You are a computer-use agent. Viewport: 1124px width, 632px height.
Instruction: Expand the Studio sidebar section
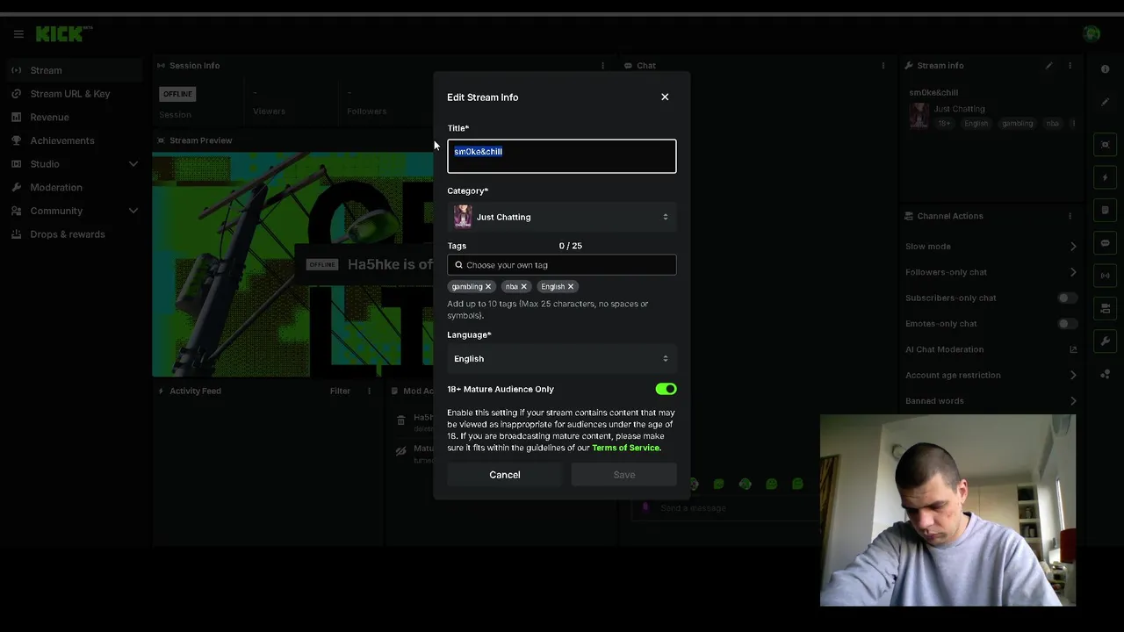point(133,164)
